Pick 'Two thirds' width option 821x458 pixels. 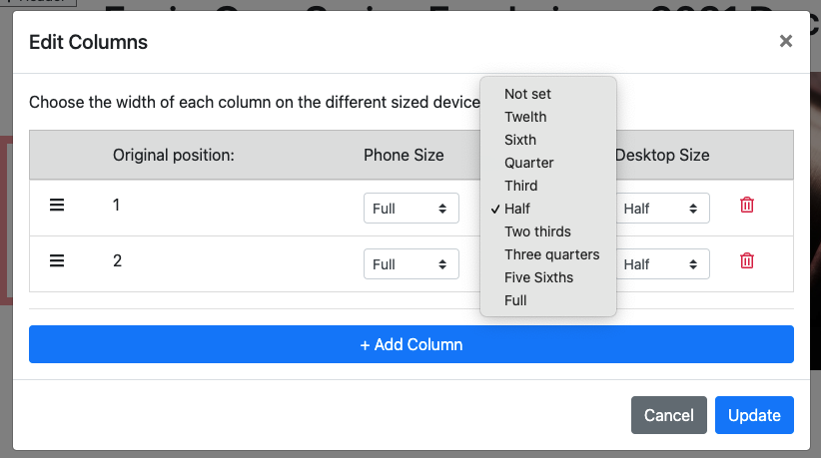click(x=537, y=231)
